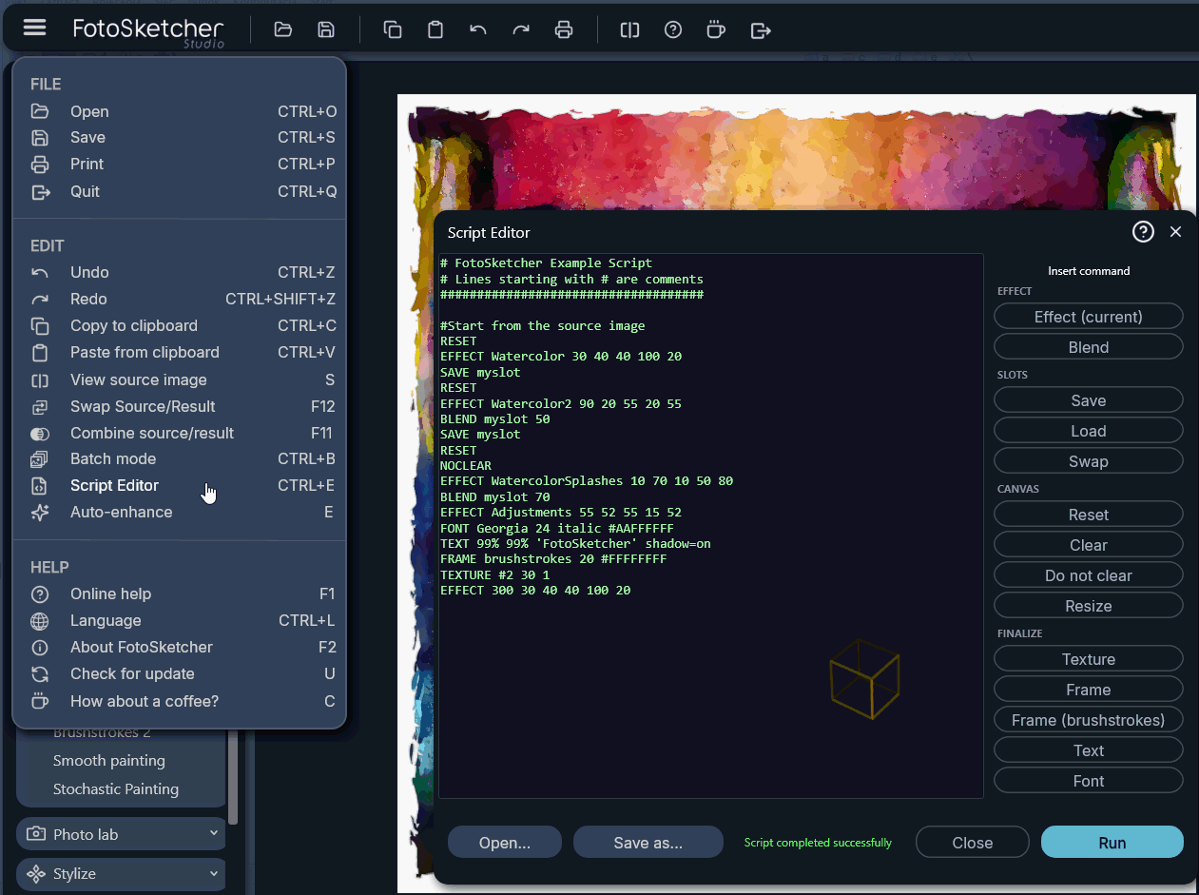Open Script Editor menu entry
Viewport: 1199px width, 895px height.
(179, 485)
